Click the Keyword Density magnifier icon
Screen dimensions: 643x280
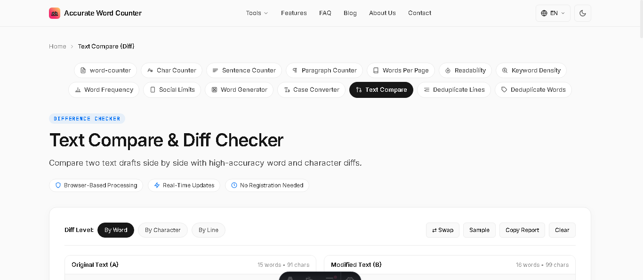click(505, 71)
